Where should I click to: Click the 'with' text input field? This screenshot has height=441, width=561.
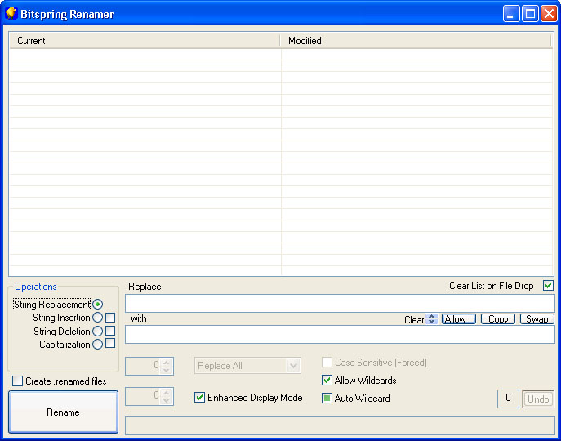click(340, 334)
